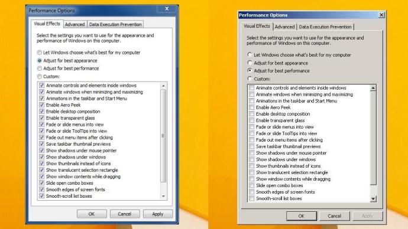
Task: Open Data Execution Prevention tab in right dialog
Action: 325,27
